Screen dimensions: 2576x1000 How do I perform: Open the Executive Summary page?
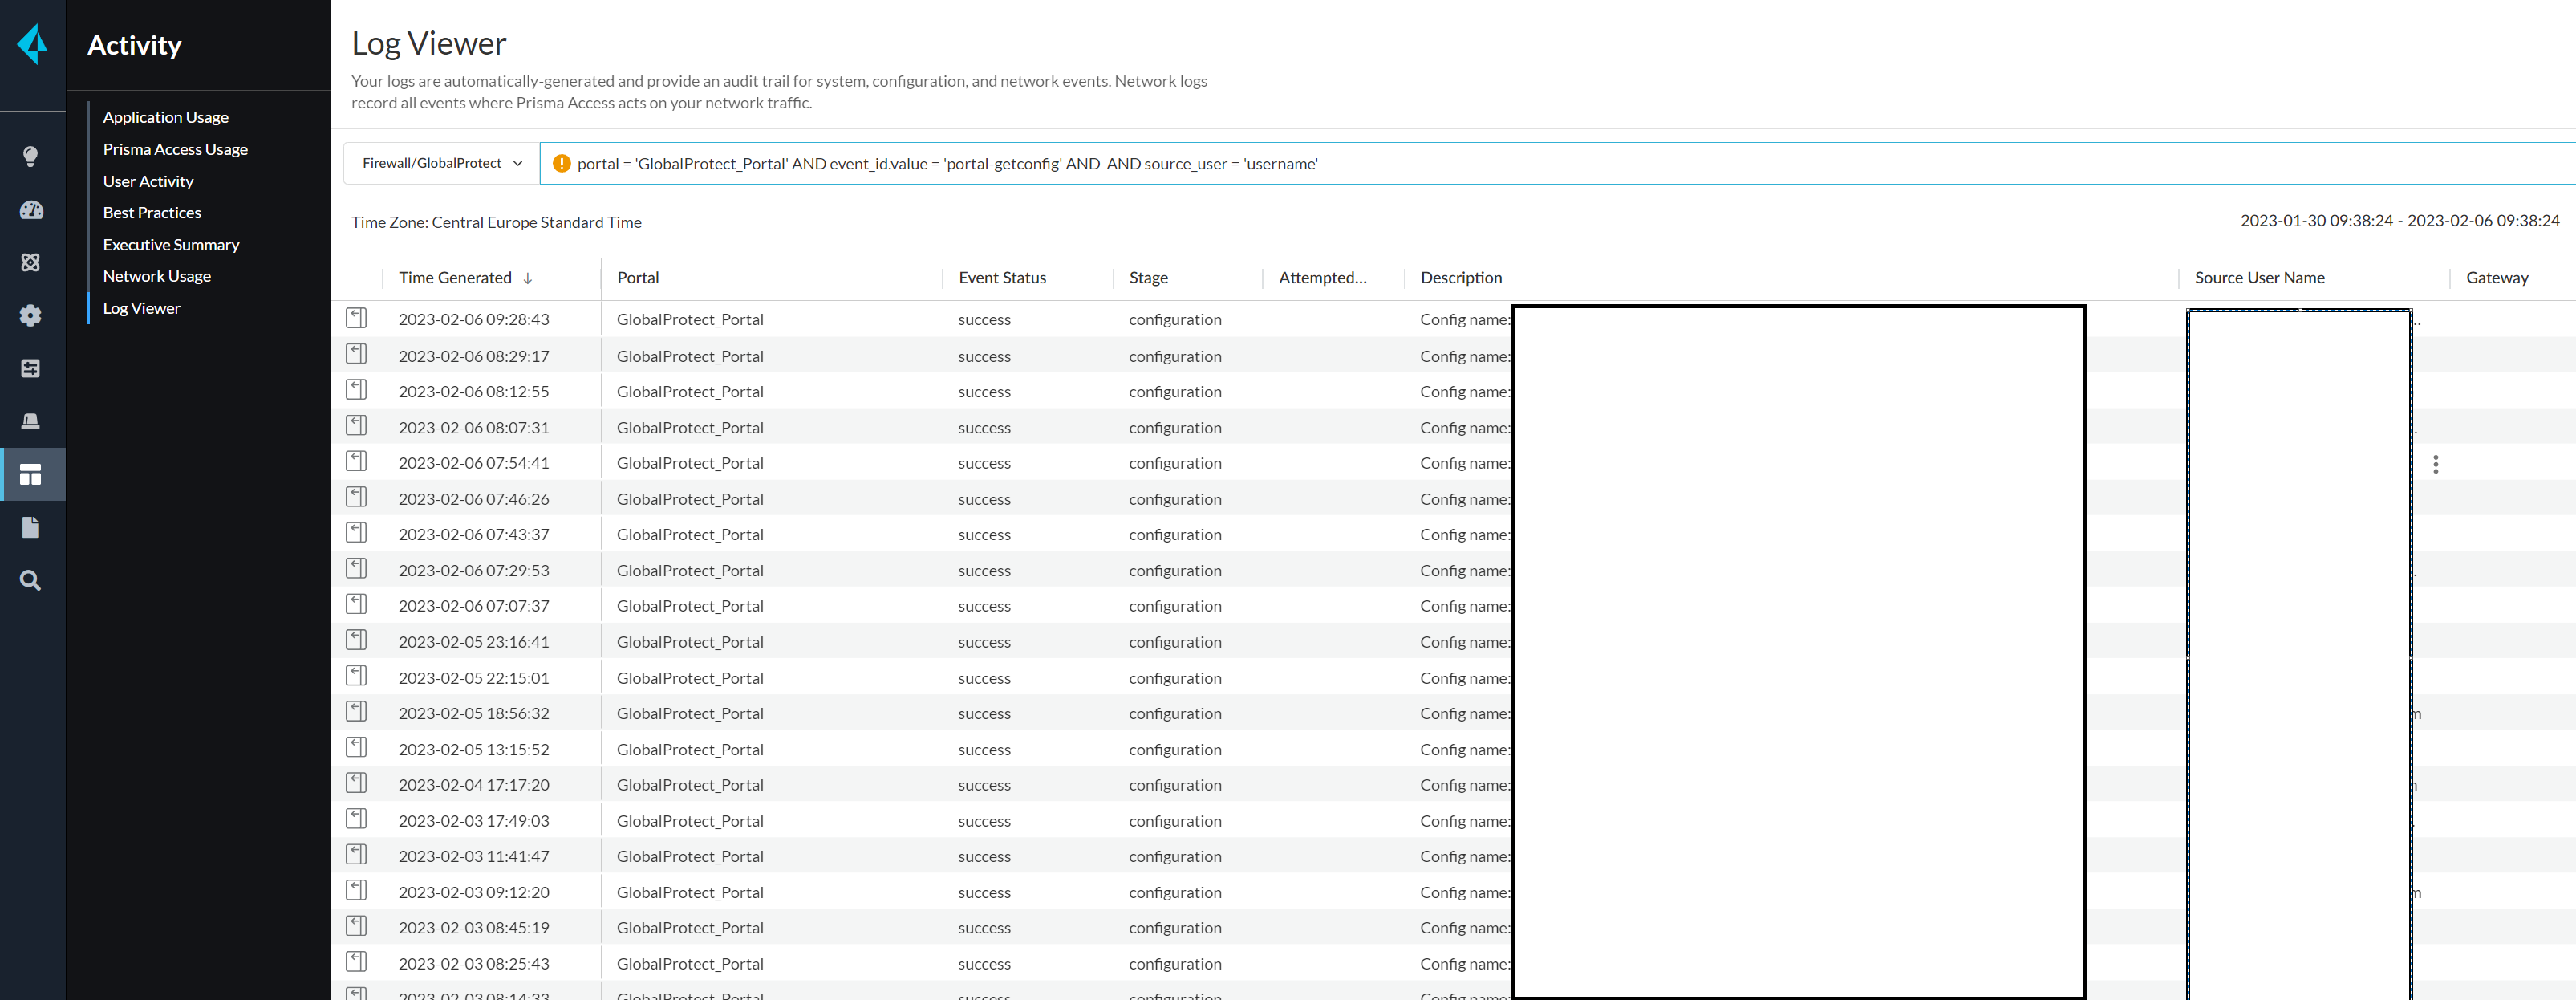tap(171, 245)
